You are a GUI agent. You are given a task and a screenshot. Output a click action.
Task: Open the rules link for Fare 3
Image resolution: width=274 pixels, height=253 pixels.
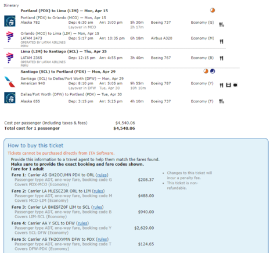pos(98,207)
